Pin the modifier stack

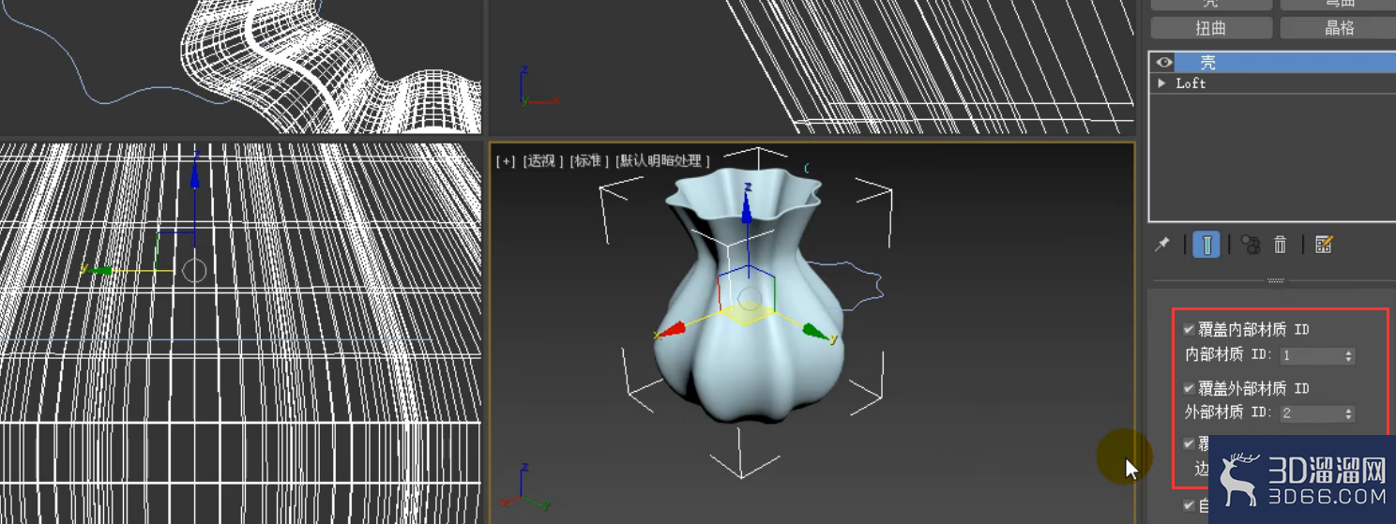(x=1162, y=245)
